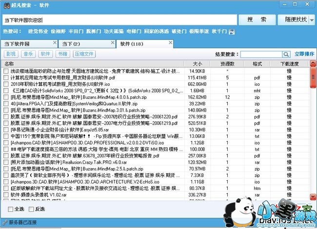This screenshot has height=229, width=317.
Task: Select the SolidWorks 2008 SP0 mht row
Action: (155, 91)
